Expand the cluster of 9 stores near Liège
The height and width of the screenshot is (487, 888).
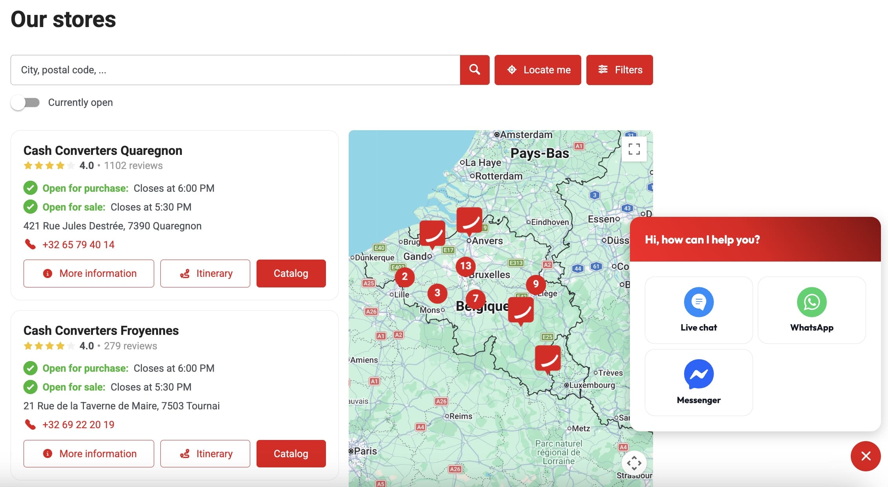coord(536,283)
